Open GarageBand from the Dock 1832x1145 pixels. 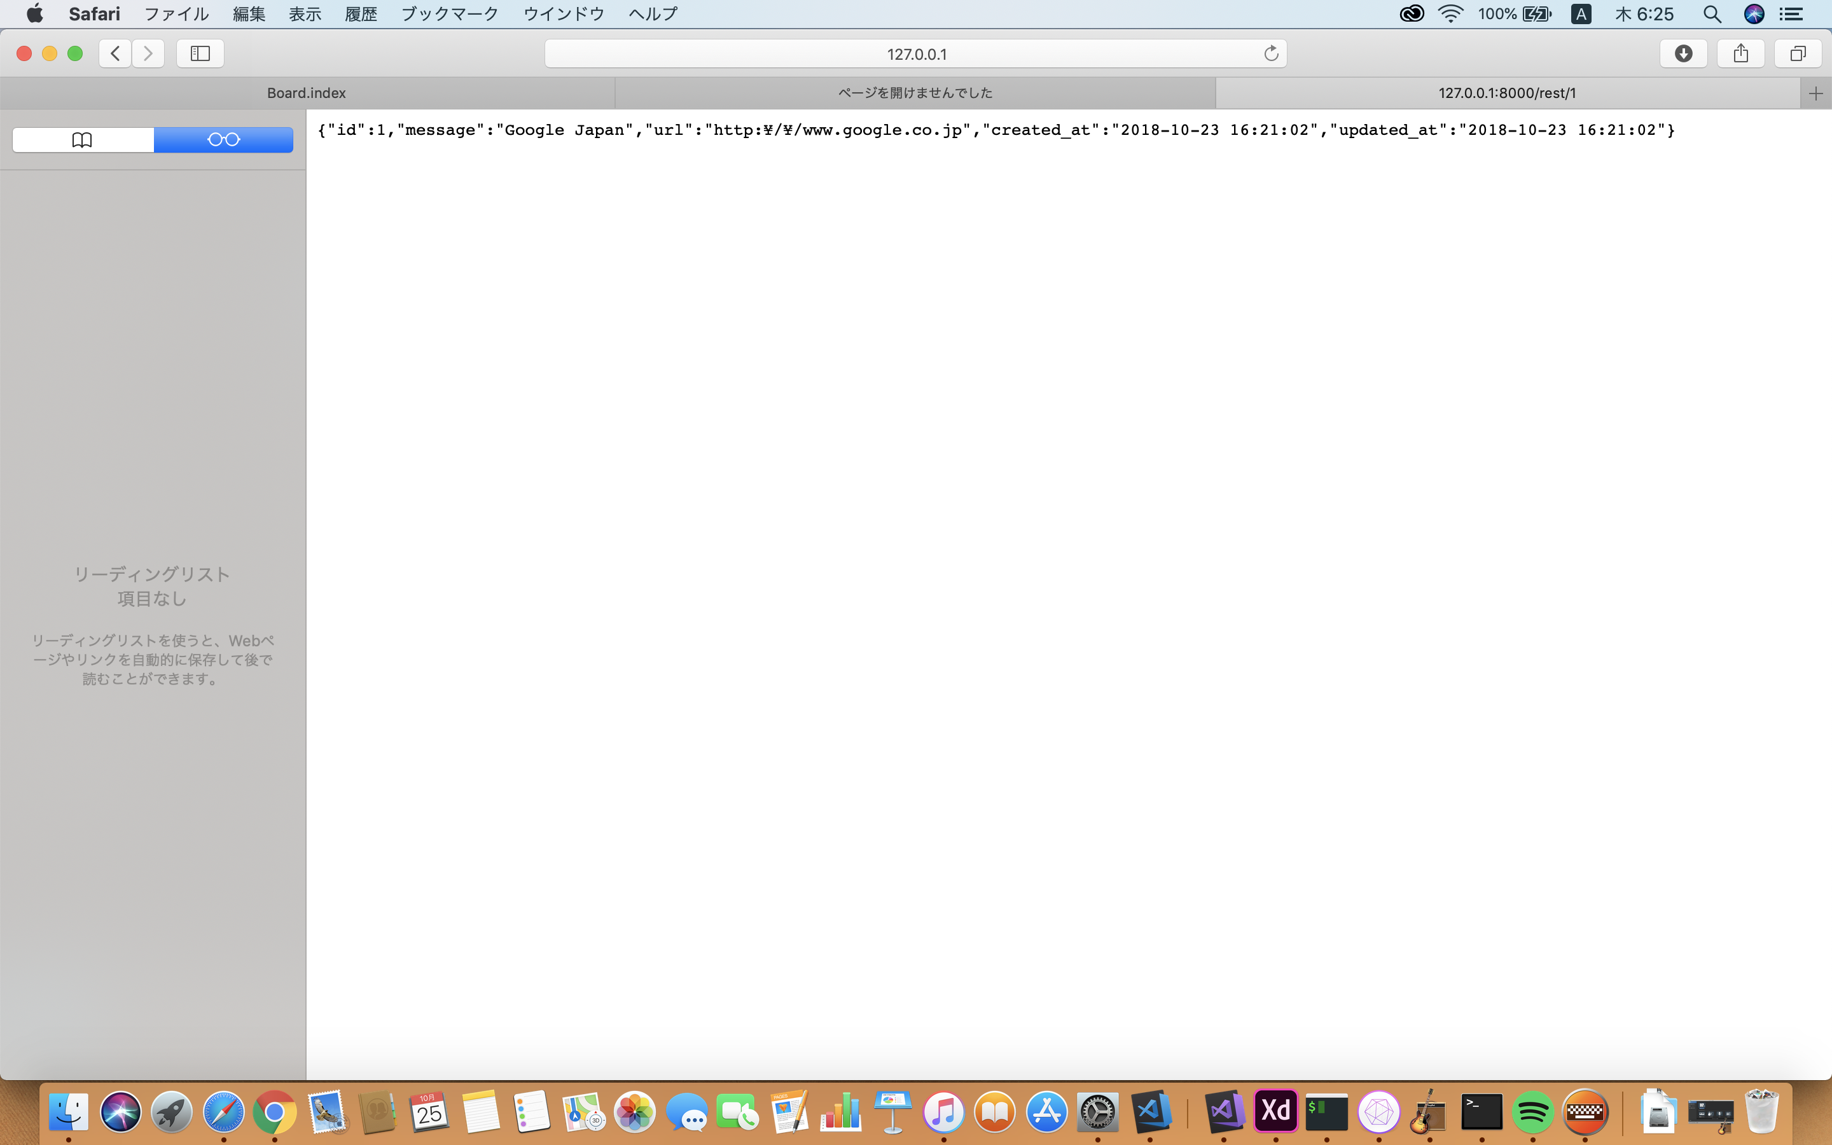pyautogui.click(x=1429, y=1112)
